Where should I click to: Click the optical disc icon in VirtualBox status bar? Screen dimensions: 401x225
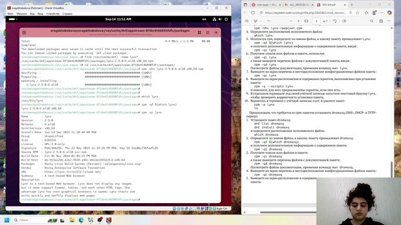(x=178, y=209)
